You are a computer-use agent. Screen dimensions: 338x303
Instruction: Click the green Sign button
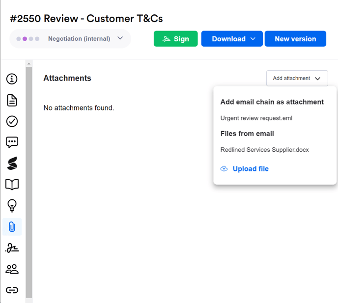point(175,39)
